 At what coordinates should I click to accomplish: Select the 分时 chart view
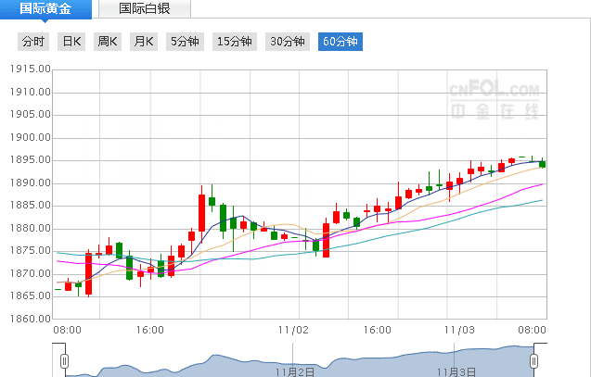[x=32, y=41]
